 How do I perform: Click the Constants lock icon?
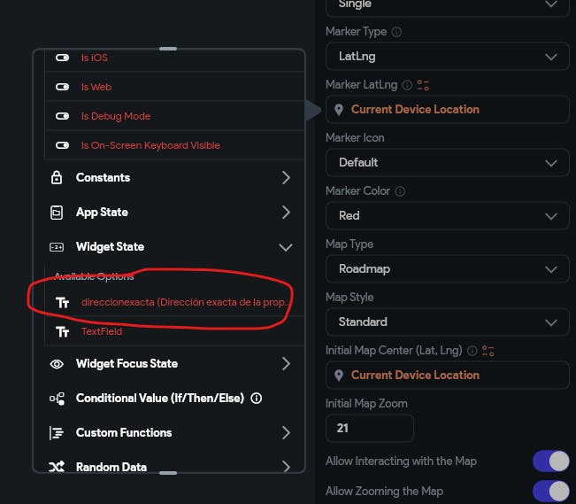[57, 178]
